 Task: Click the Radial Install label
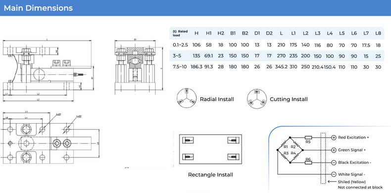coord(217,99)
